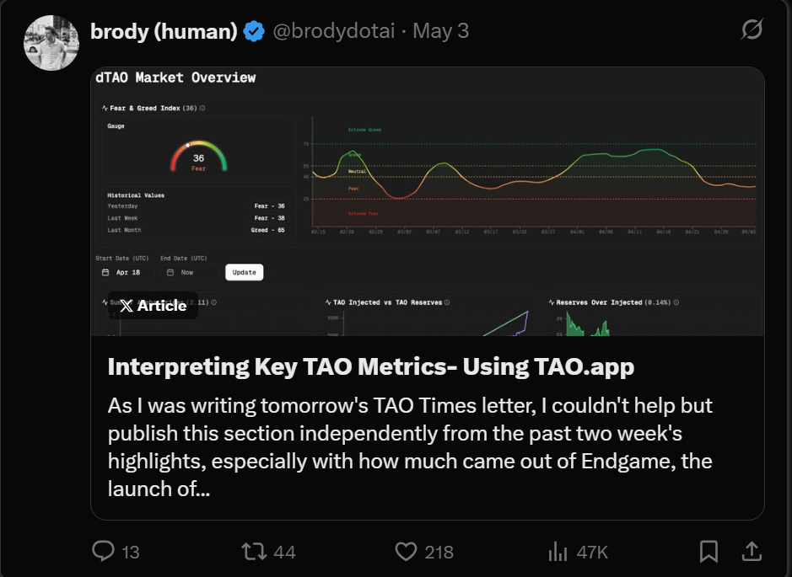Viewport: 792px width, 577px height.
Task: Click the Fear & Greed line chart
Action: [534, 175]
